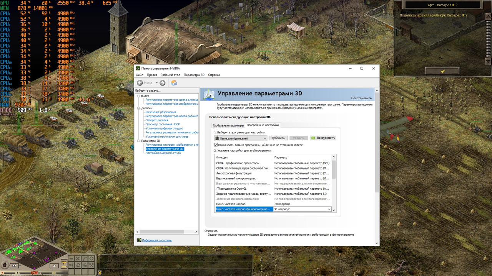The image size is (492, 276).
Task: Click the 3D settings header illustration icon
Action: [x=209, y=94]
